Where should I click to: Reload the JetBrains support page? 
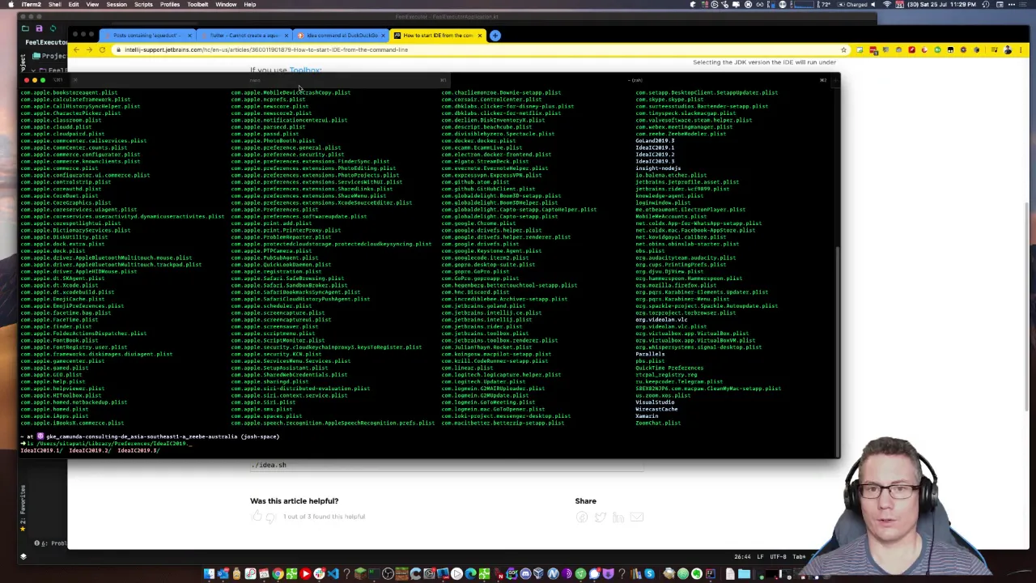(x=102, y=50)
